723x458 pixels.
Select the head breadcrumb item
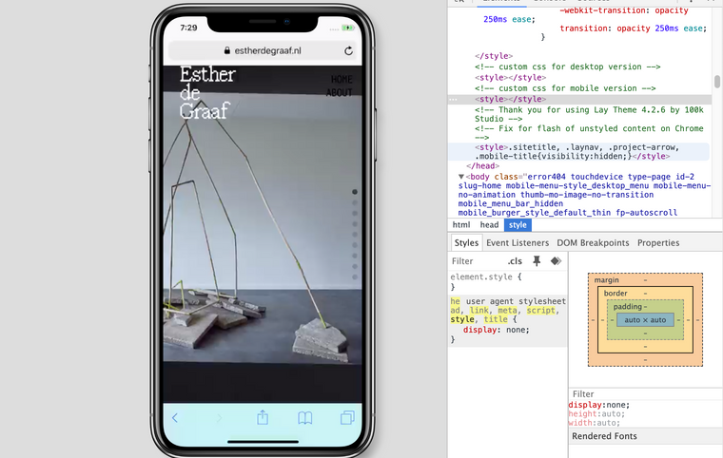click(489, 225)
